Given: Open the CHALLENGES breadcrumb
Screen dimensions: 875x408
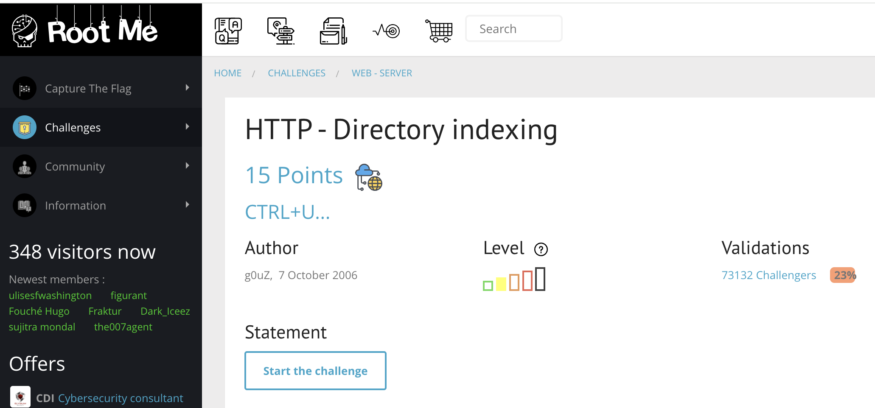Looking at the screenshot, I should coord(297,73).
